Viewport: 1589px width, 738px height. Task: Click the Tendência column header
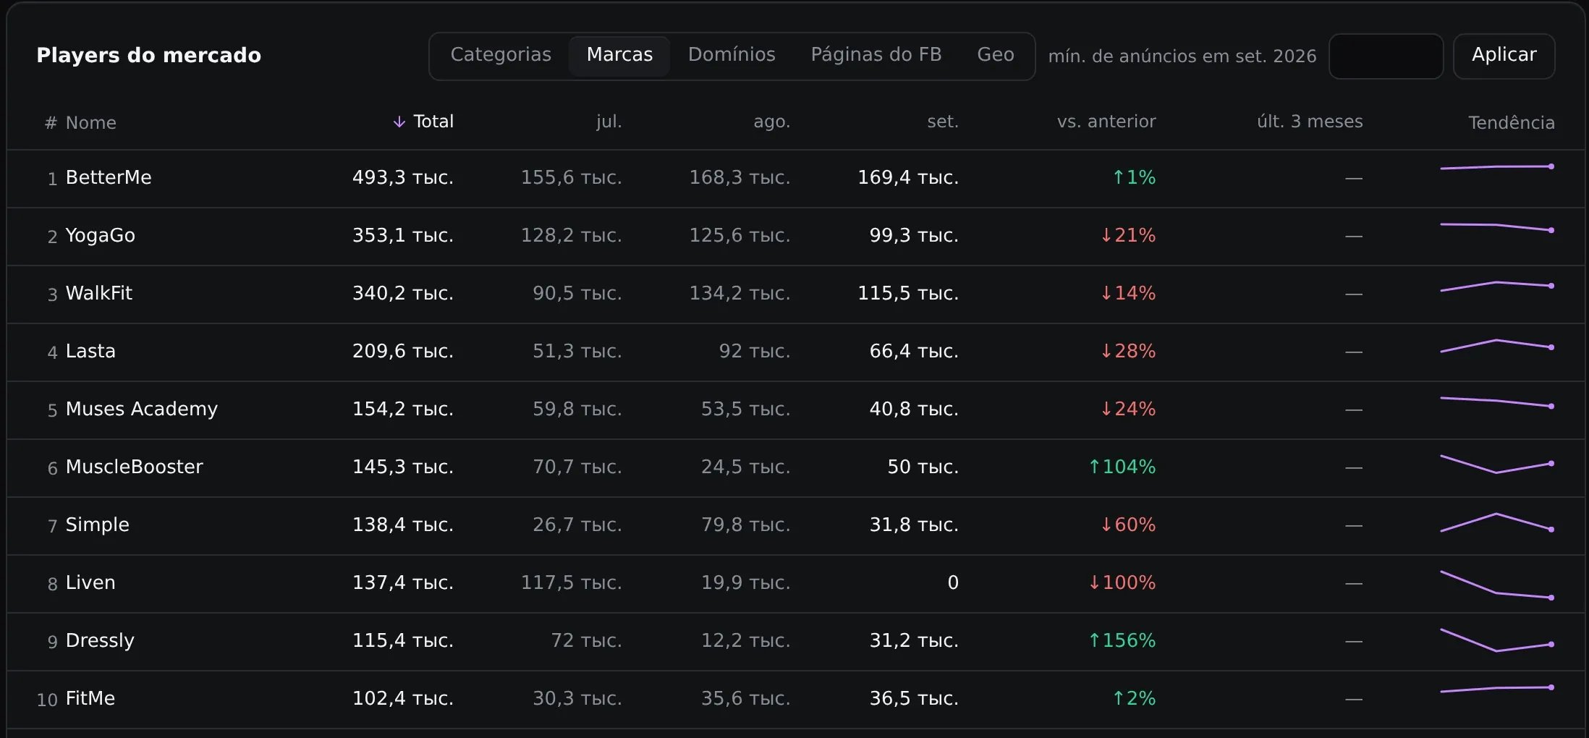[1511, 123]
